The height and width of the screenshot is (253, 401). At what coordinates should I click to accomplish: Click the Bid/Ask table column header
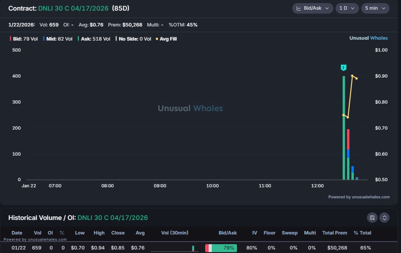tap(228, 233)
